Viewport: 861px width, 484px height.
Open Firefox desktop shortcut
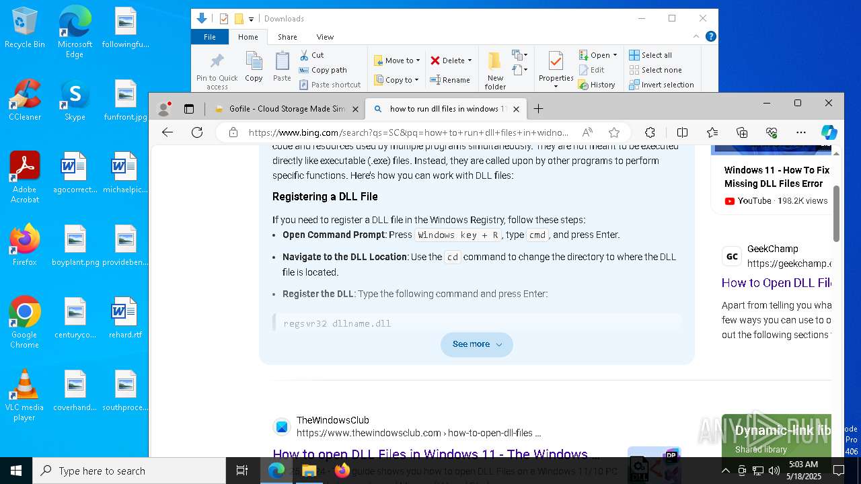[x=24, y=245]
